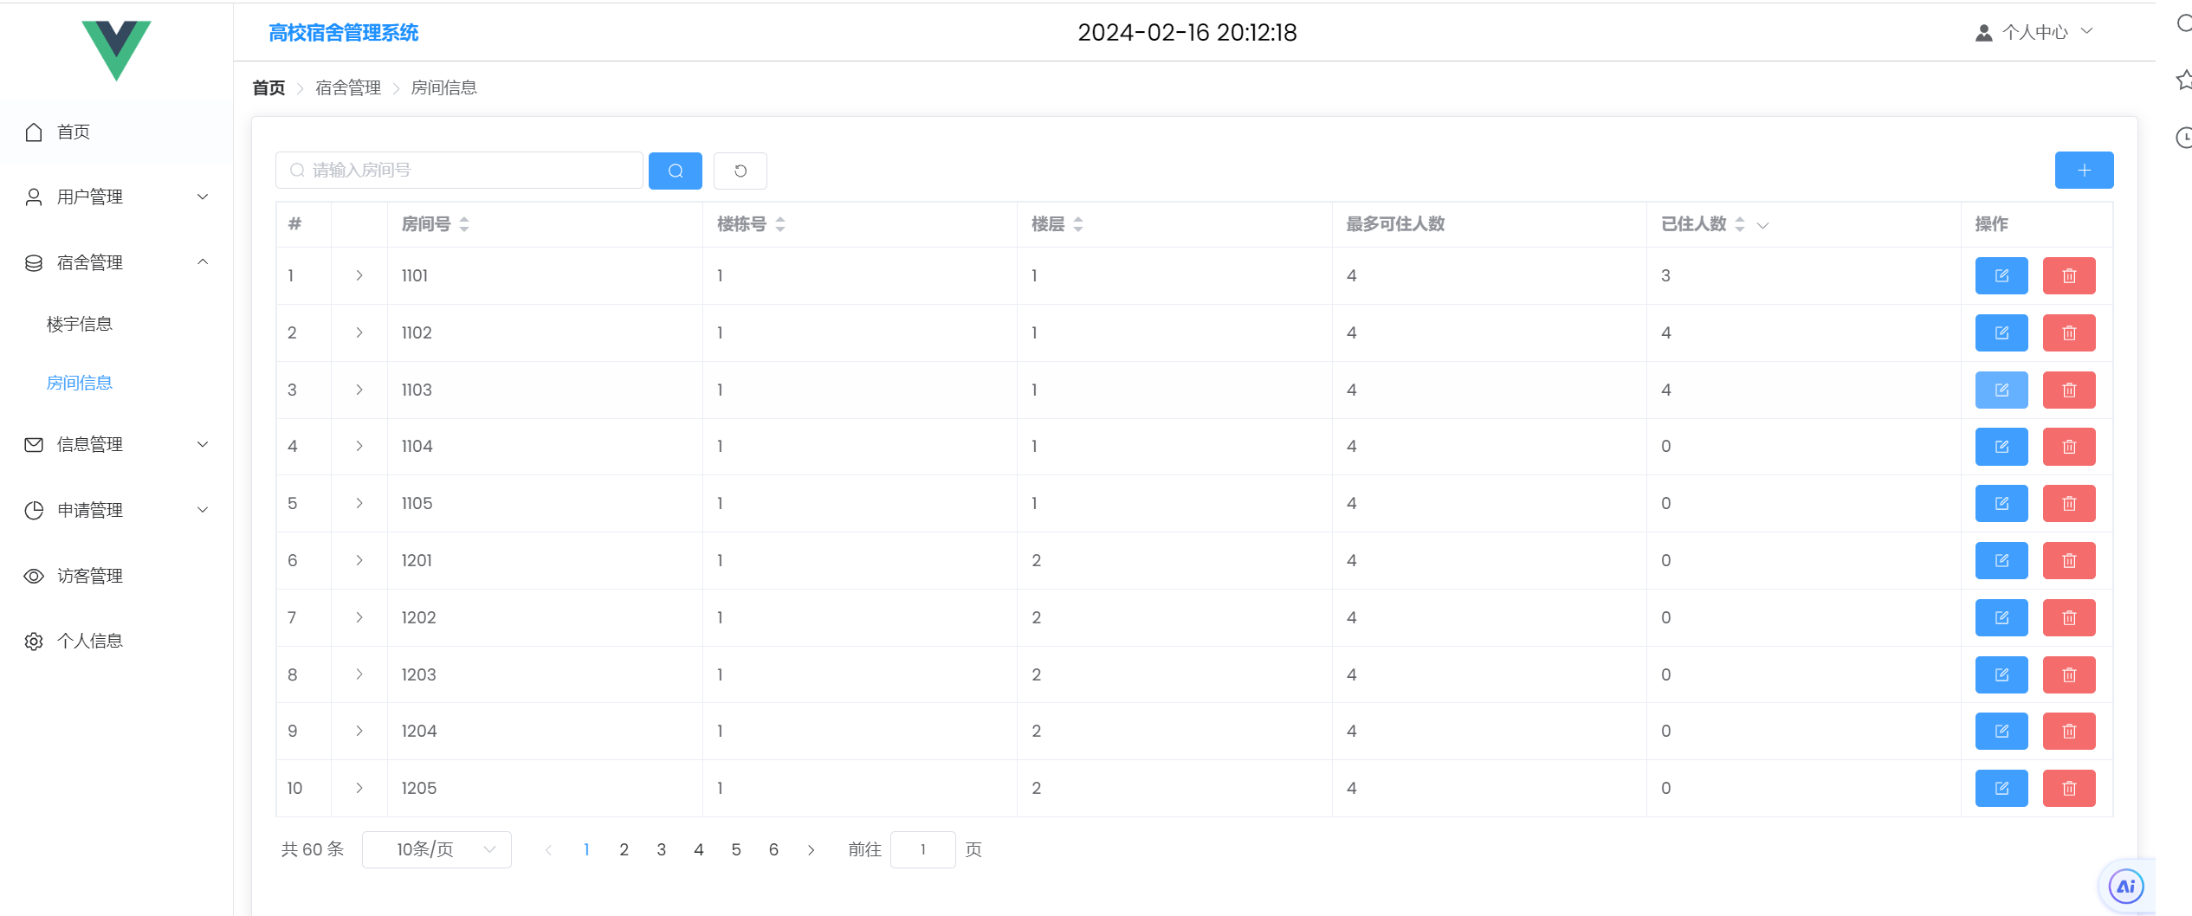Image resolution: width=2192 pixels, height=916 pixels.
Task: Focus the 请输入房间号 search field
Action: [459, 170]
